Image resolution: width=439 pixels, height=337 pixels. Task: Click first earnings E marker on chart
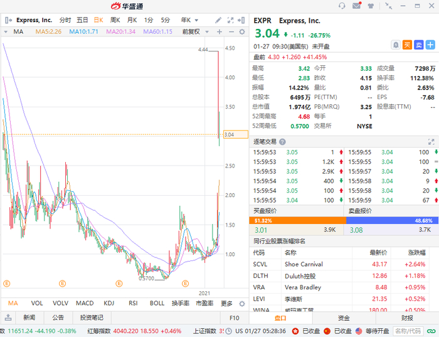pos(7,284)
